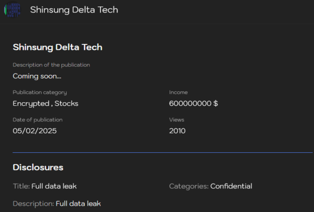Select the income value 600000000 $
This screenshot has width=314, height=212.
(194, 104)
